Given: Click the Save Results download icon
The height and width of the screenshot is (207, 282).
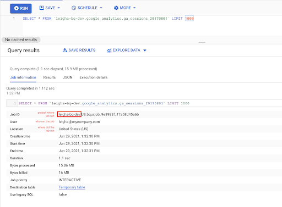Looking at the screenshot, I should 64,50.
